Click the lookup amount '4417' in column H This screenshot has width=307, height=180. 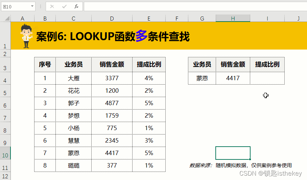coord(233,78)
